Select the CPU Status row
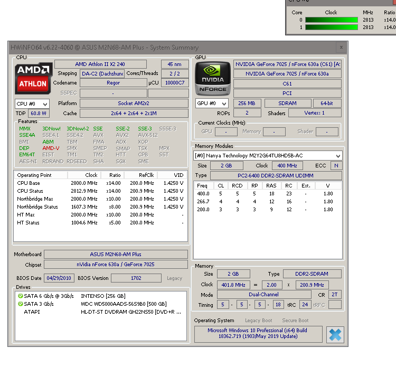Image resolution: width=396 pixels, height=376 pixels. pyautogui.click(x=100, y=191)
